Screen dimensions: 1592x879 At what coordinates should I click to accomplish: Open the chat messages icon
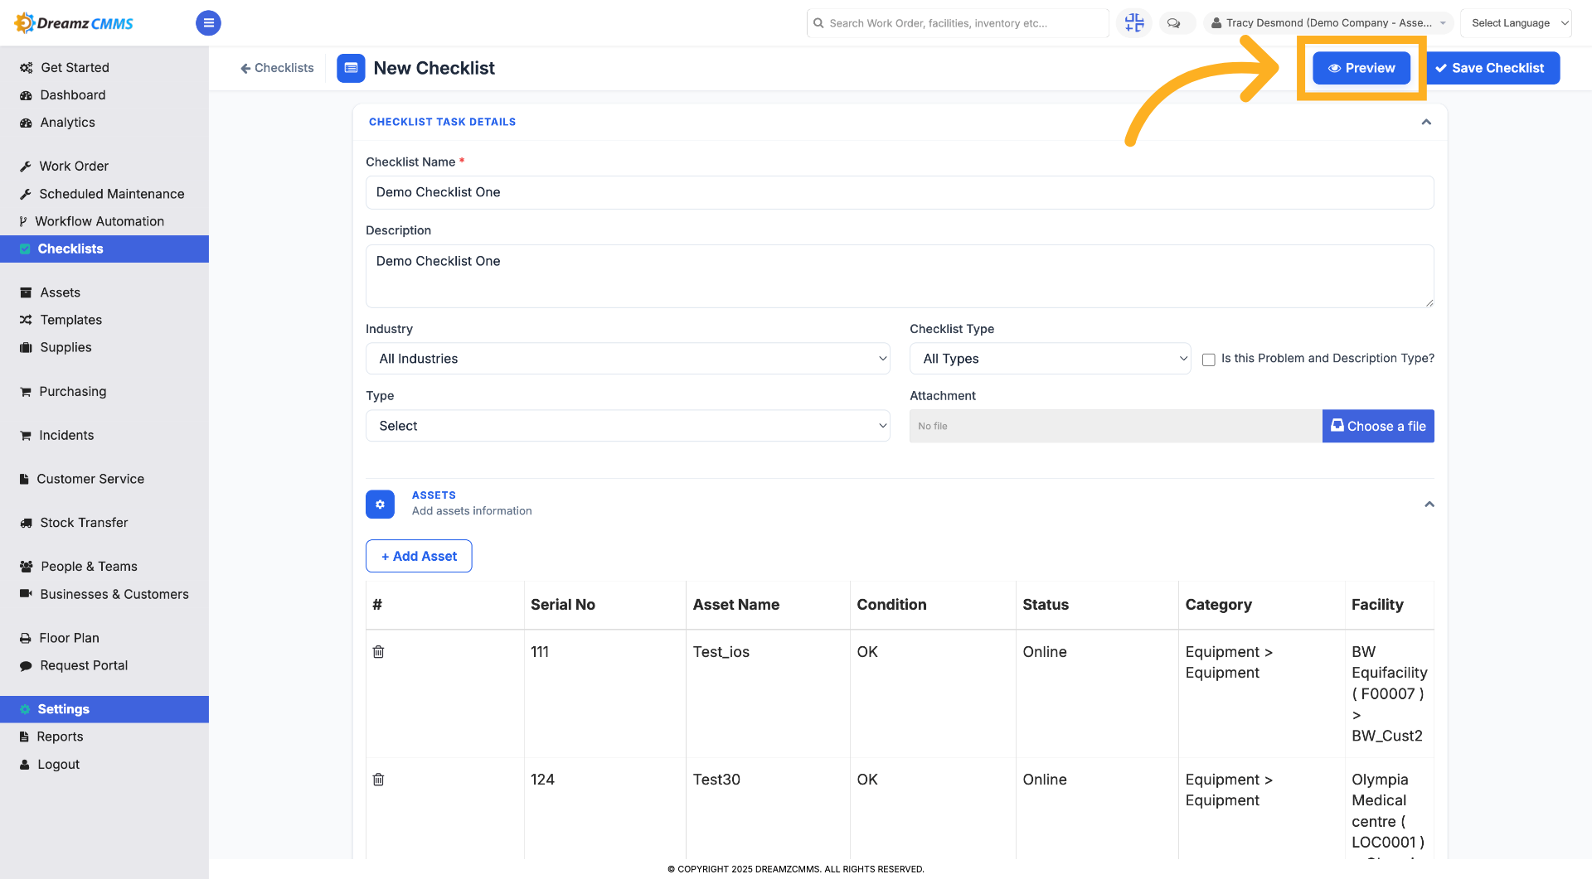pyautogui.click(x=1173, y=23)
